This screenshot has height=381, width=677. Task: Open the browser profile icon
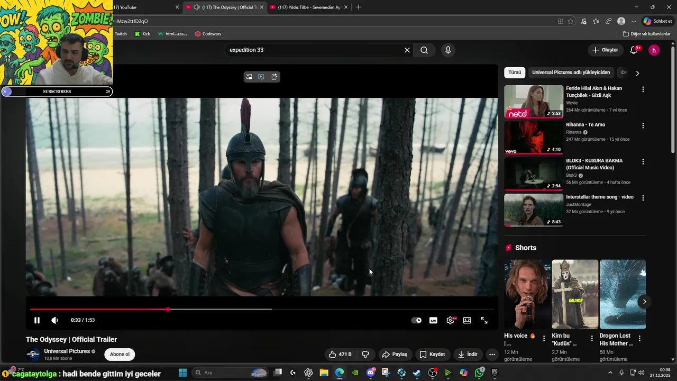[621, 21]
